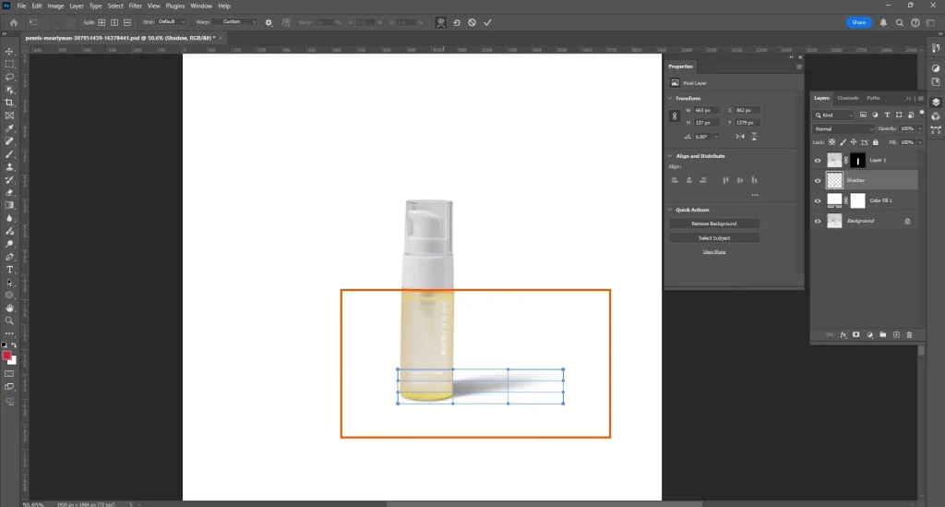Screen dimensions: 945x507
Task: Collapse the Transform section
Action: click(x=670, y=98)
